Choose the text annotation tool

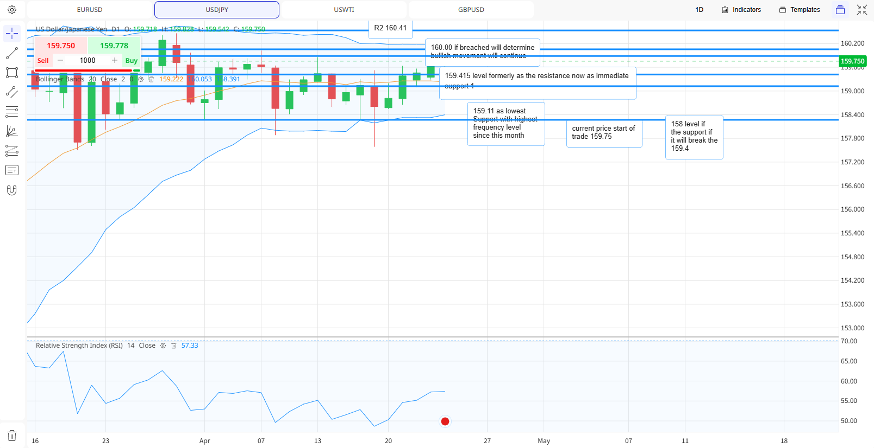[12, 170]
